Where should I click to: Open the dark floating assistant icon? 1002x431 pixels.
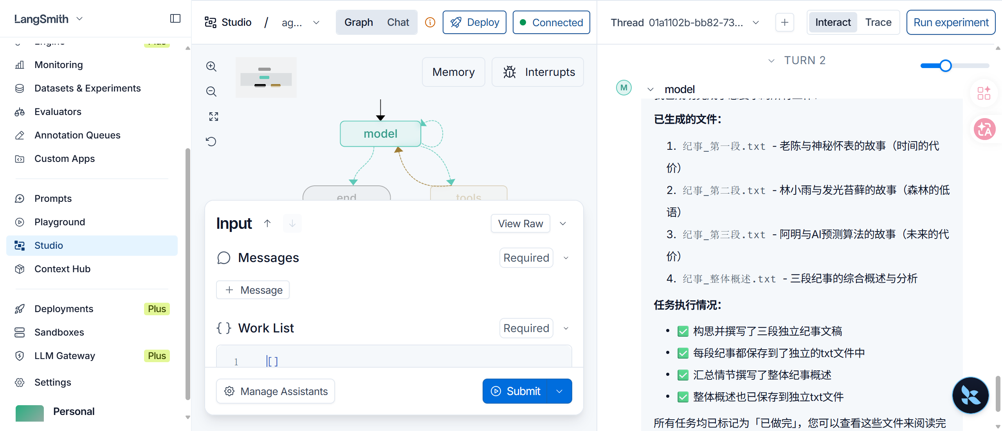tap(971, 395)
